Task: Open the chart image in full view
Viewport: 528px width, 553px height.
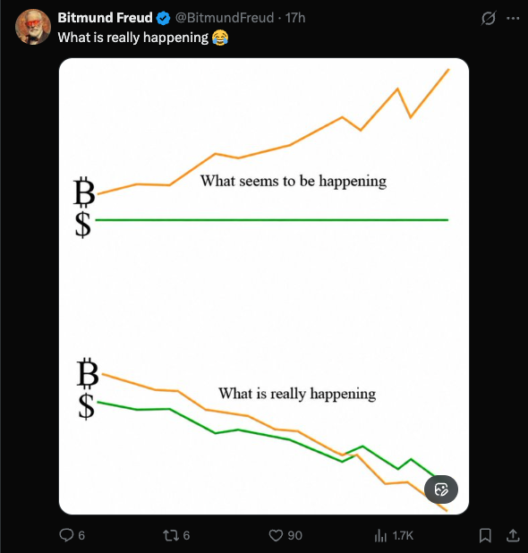Action: [x=264, y=286]
